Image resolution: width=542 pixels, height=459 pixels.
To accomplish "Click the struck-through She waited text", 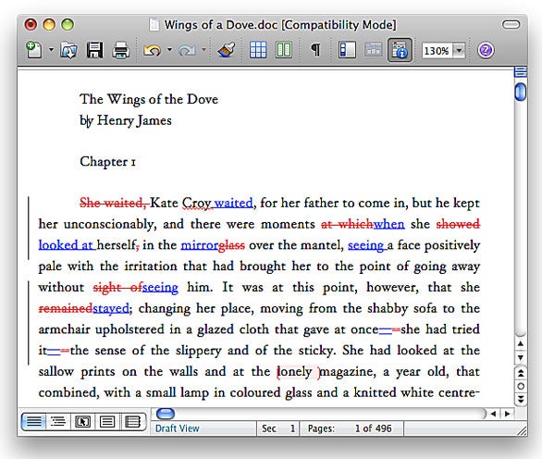I will click(x=114, y=203).
